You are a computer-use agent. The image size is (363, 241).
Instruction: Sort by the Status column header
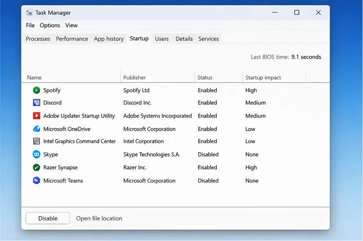click(x=205, y=77)
